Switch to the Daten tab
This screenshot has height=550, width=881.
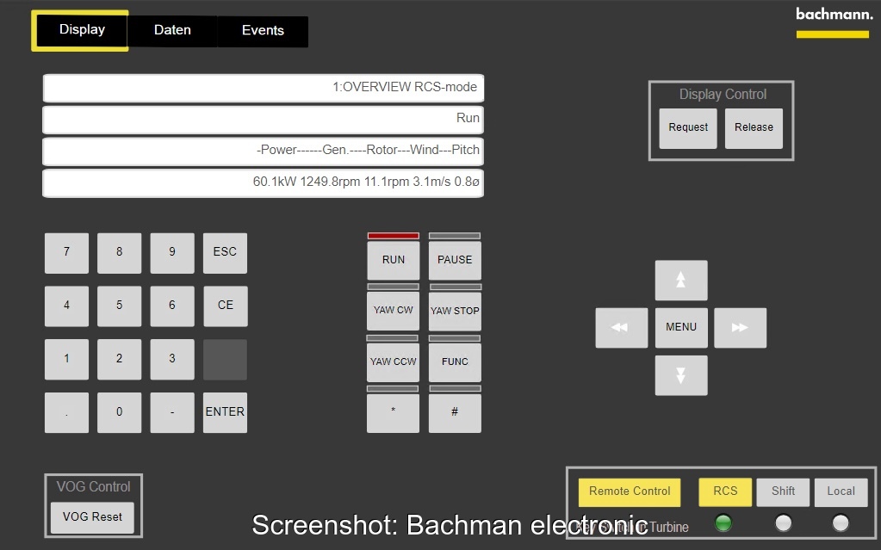[172, 30]
